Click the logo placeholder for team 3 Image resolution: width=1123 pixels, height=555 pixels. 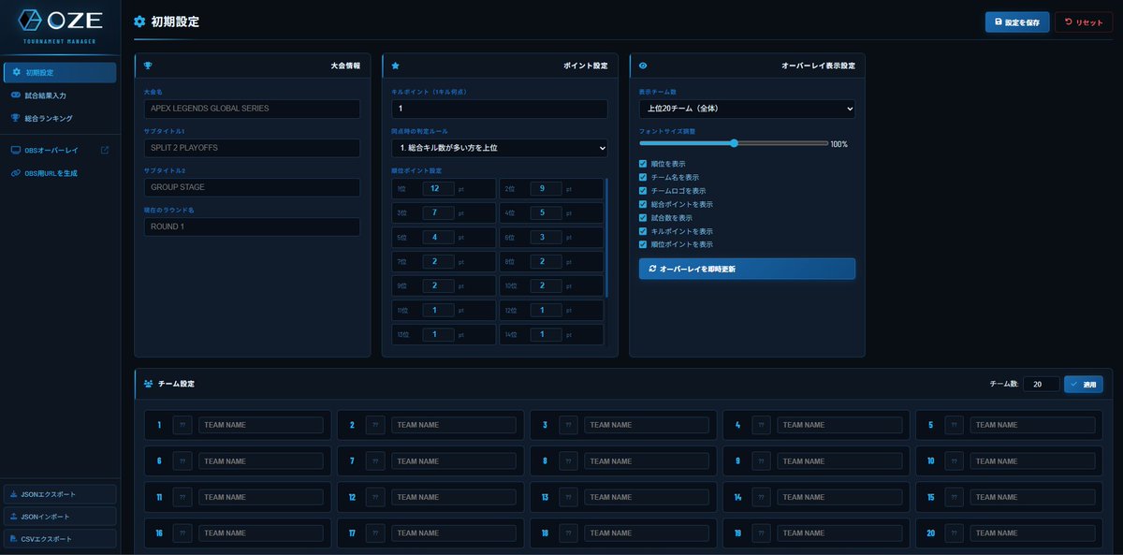tap(568, 425)
